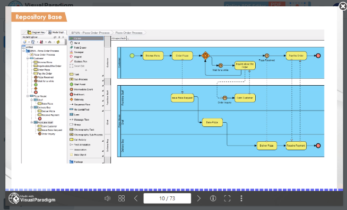Open the thumbnails grid view
The width and height of the screenshot is (347, 210).
coord(122,198)
